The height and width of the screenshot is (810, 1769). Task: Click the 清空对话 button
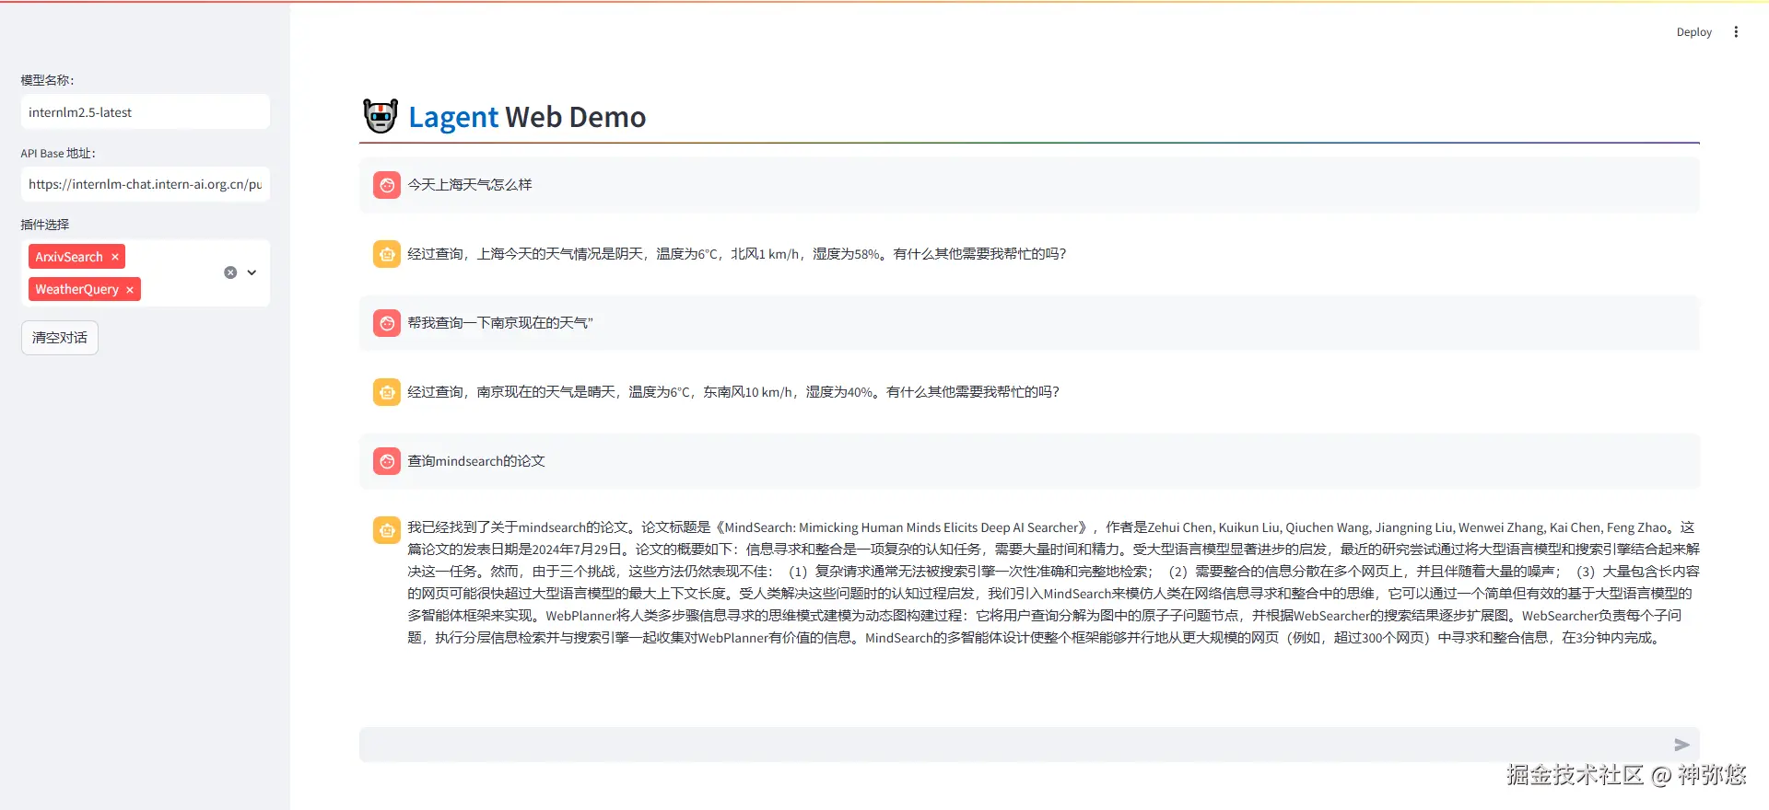point(60,338)
